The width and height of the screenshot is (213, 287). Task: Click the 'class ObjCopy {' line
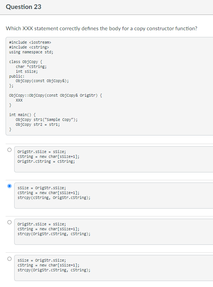click(x=26, y=62)
